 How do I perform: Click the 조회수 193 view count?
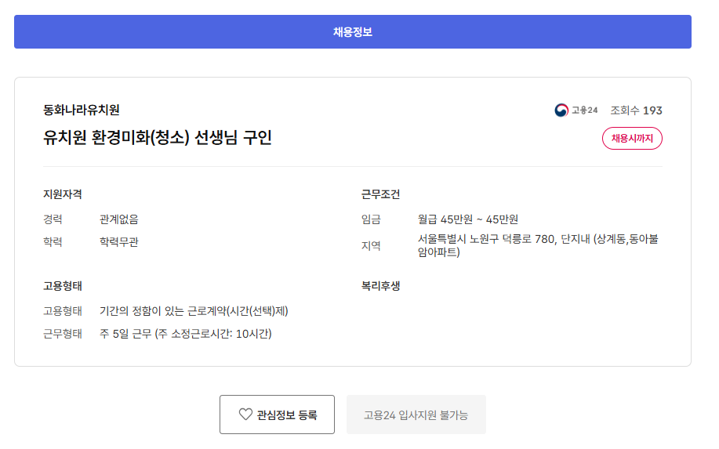[636, 110]
